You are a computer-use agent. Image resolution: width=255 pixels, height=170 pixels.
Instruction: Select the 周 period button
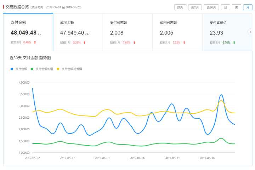point(237,7)
